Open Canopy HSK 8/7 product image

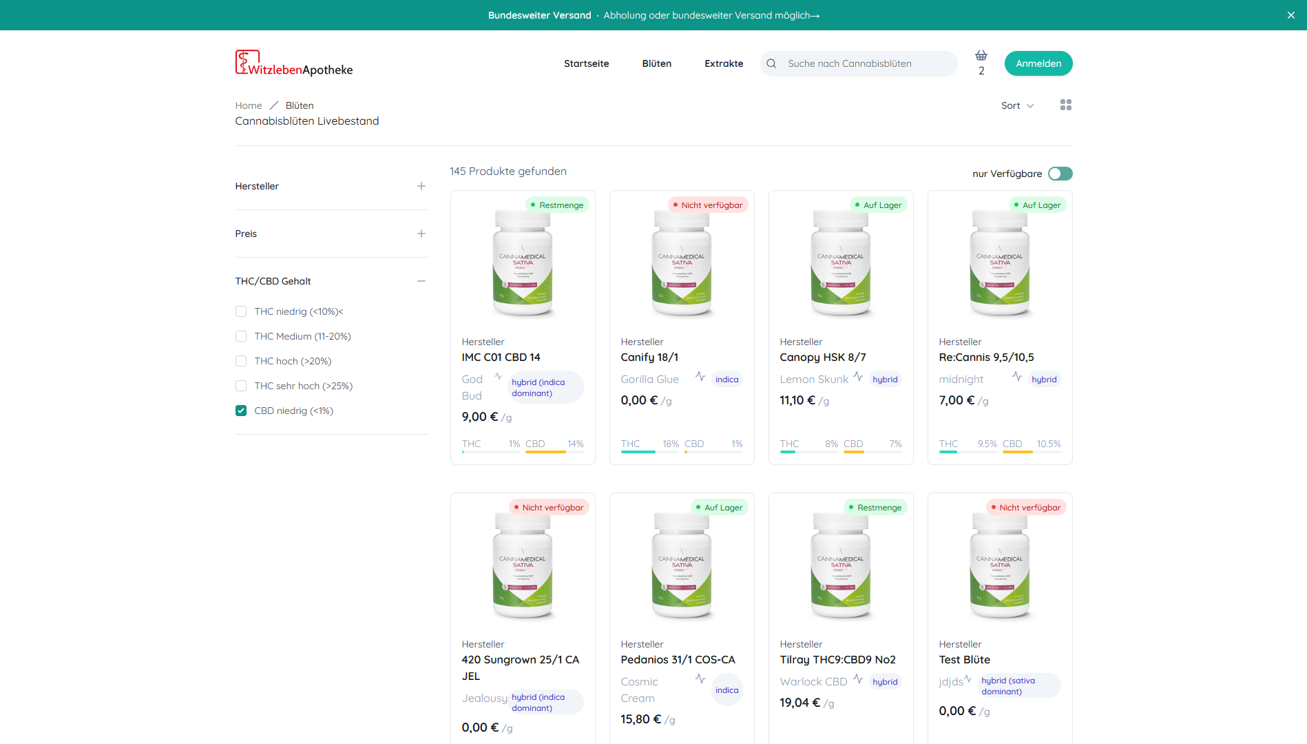(x=841, y=263)
